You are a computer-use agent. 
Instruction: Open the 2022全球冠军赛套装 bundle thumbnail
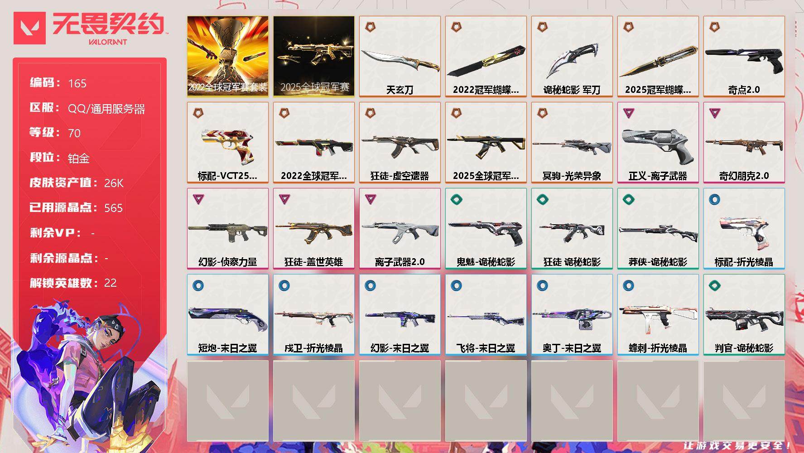(227, 57)
